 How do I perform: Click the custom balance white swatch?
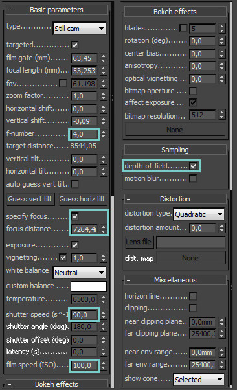pyautogui.click(x=89, y=286)
